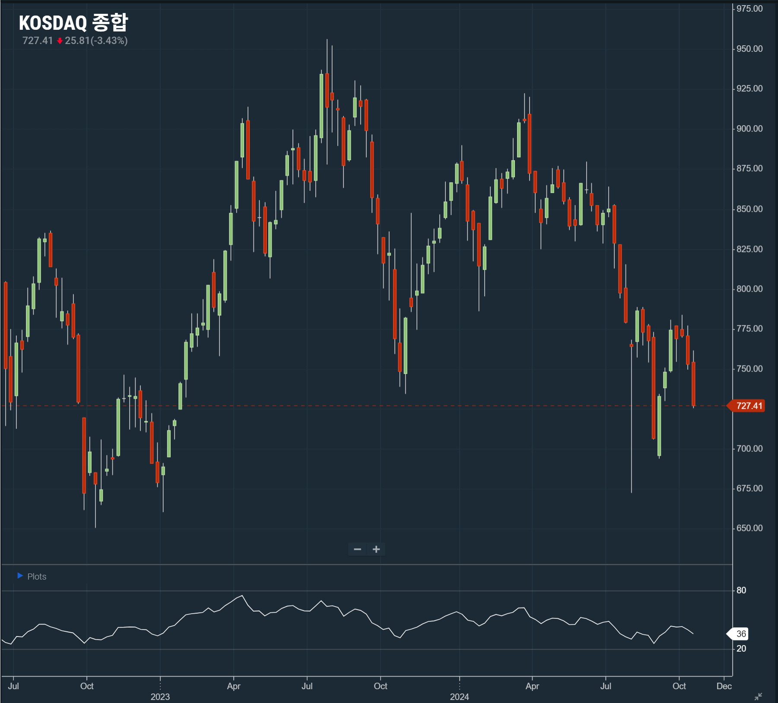Select the red 727.41 price tag on the axis
This screenshot has width=778, height=703.
[x=748, y=406]
